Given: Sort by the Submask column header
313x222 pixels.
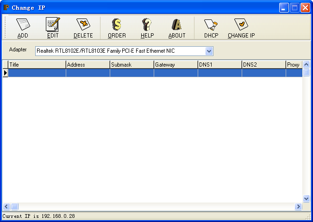Looking at the screenshot, I should 131,65.
